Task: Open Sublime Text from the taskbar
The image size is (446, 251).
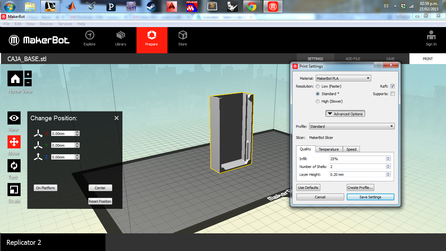Action: [x=213, y=6]
